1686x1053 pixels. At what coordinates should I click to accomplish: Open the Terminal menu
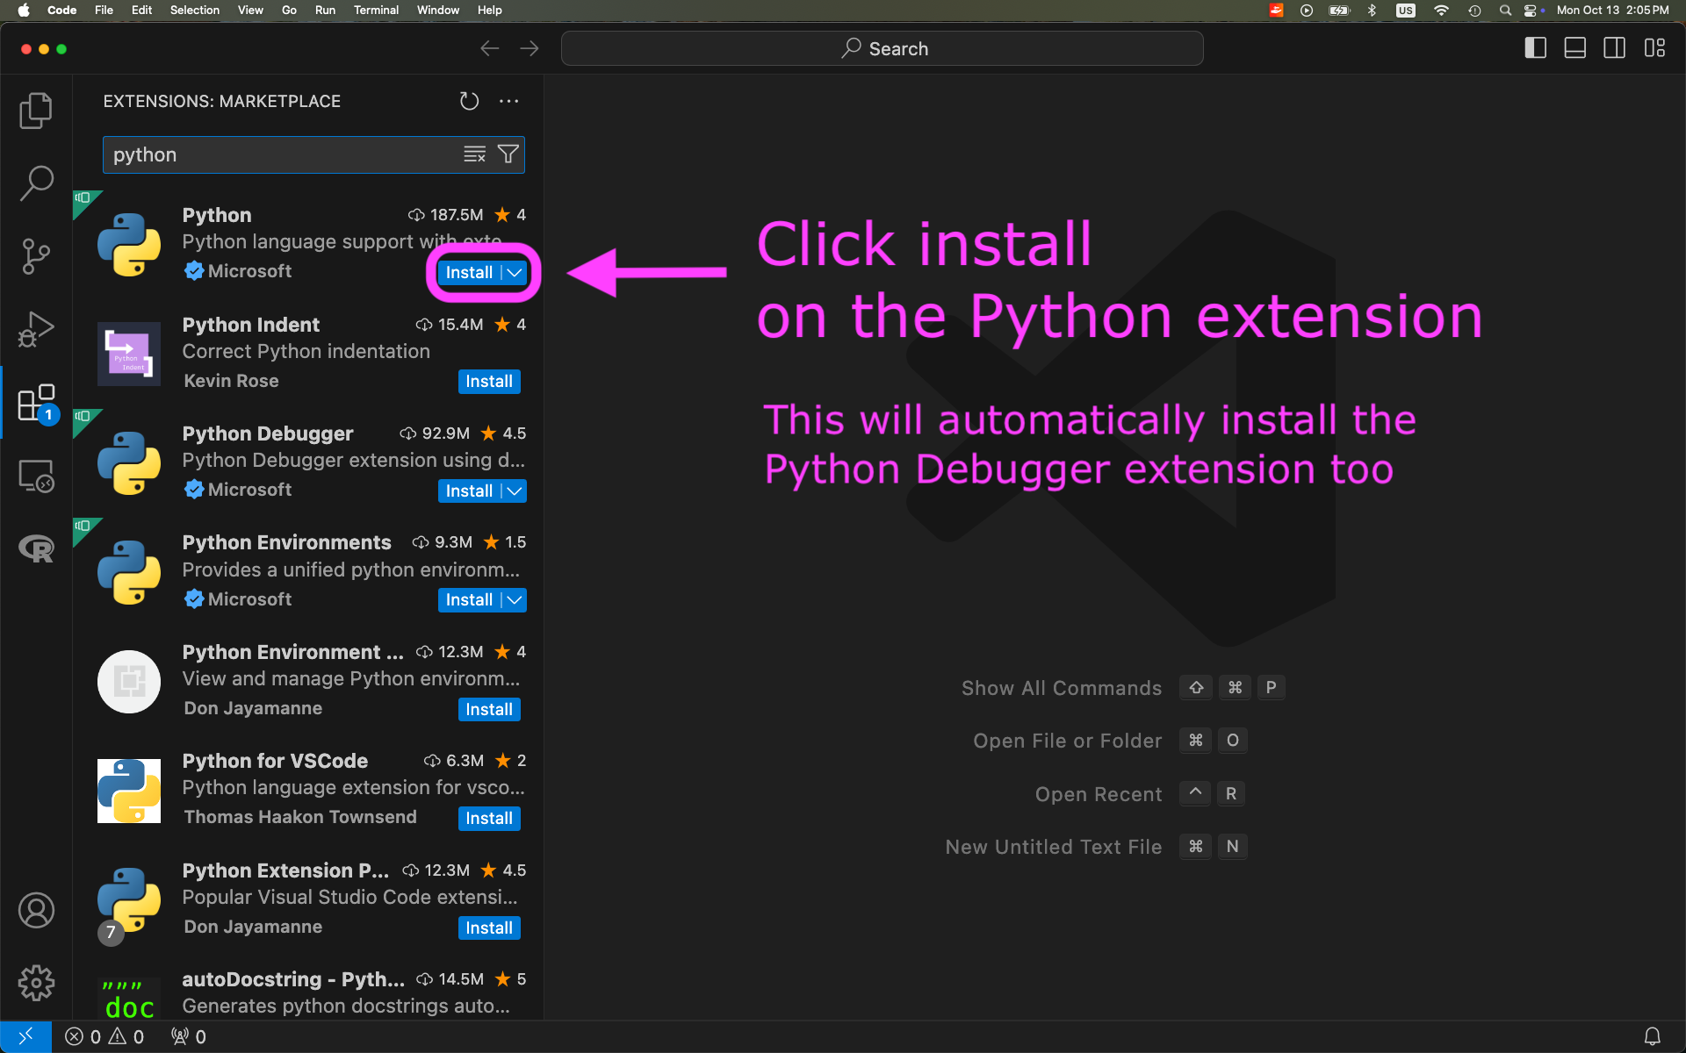(376, 11)
